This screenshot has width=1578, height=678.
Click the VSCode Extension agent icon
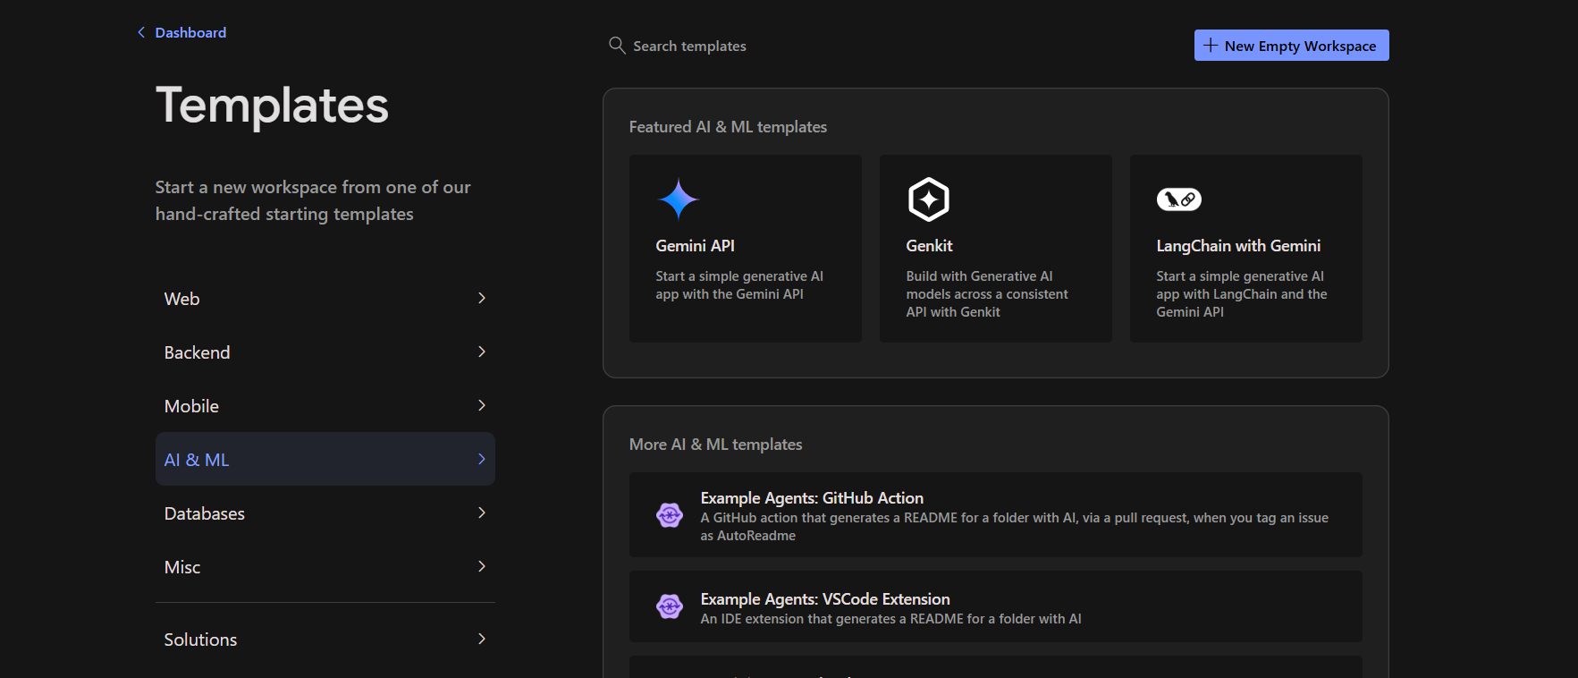tap(670, 606)
